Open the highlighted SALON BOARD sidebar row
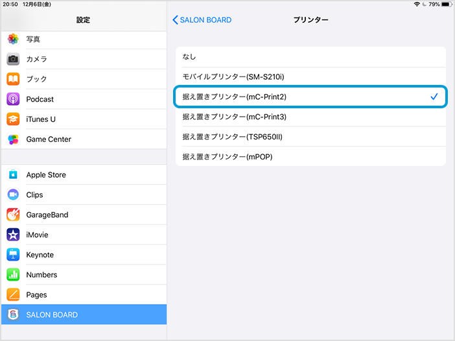 tap(84, 314)
